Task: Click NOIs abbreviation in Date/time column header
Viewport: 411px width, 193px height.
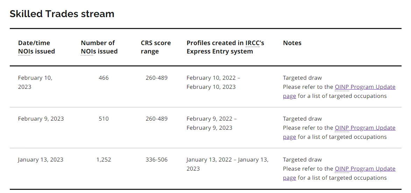Action: [24, 51]
